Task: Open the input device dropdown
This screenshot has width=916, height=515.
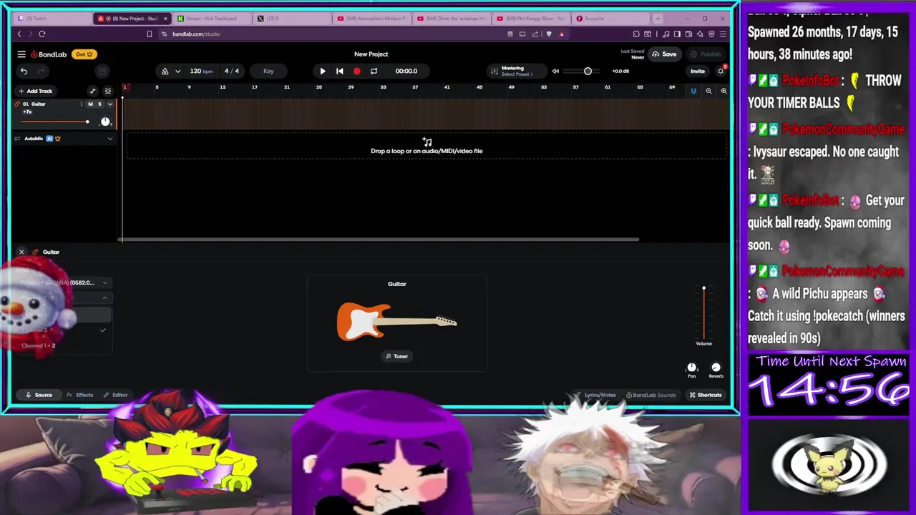Action: click(x=63, y=283)
